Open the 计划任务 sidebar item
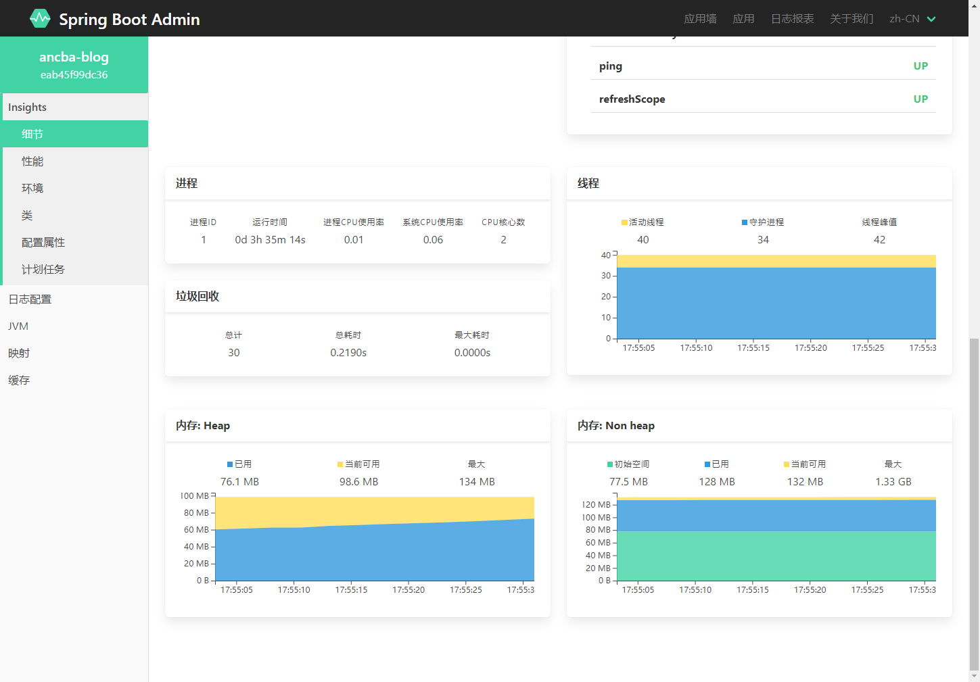Image resolution: width=980 pixels, height=682 pixels. point(74,269)
